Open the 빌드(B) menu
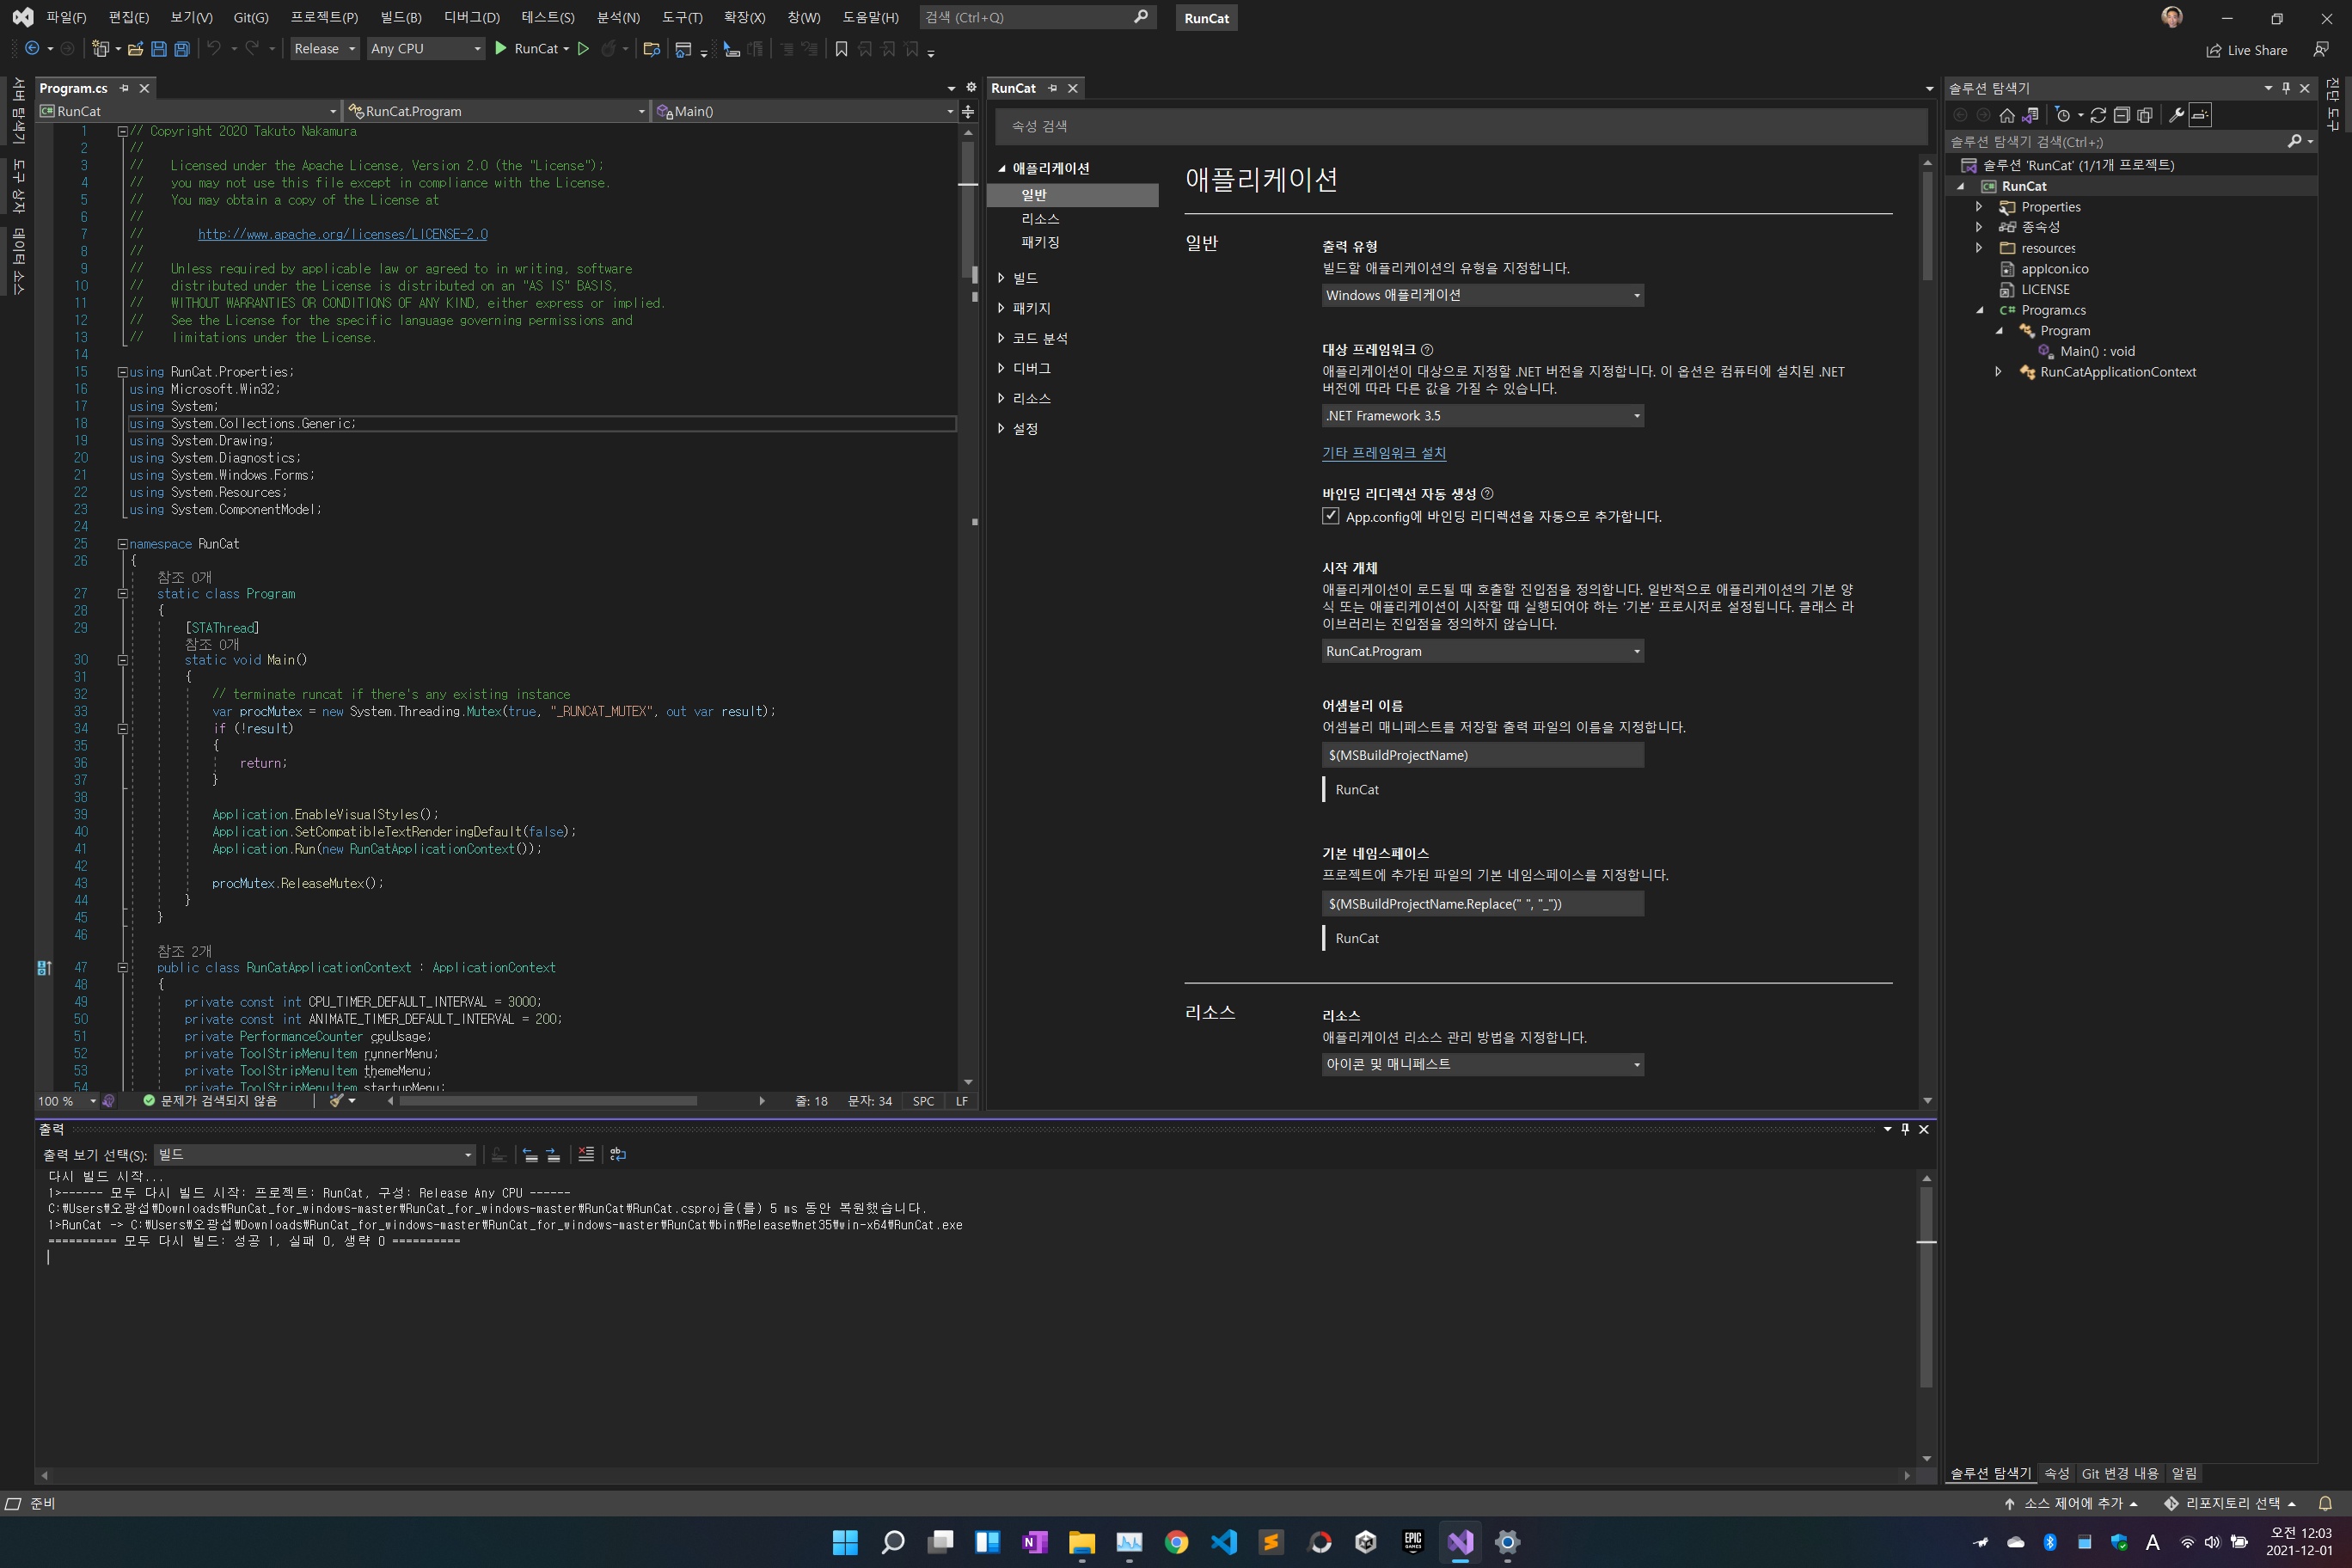2352x1568 pixels. pos(400,17)
